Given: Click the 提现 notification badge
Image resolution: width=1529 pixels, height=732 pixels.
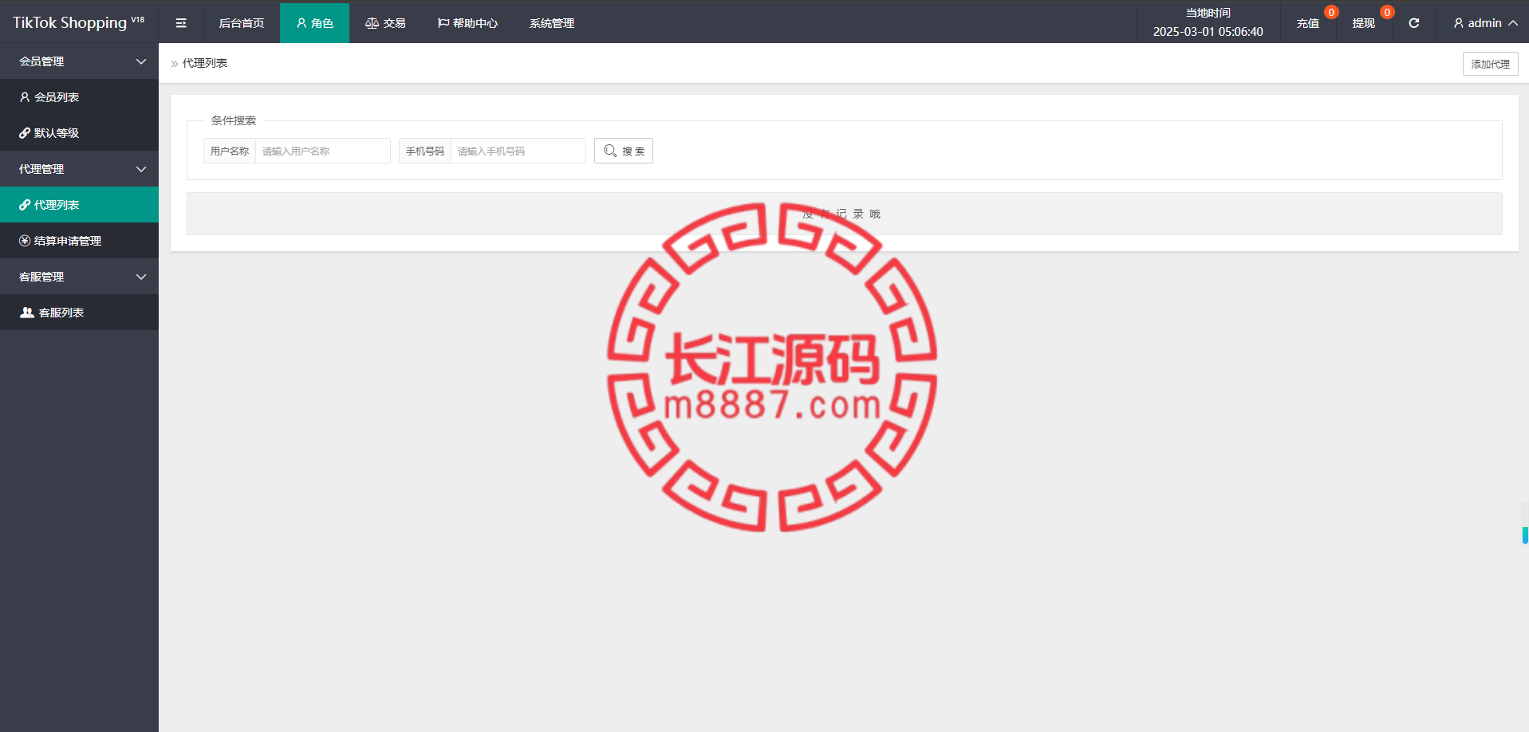Looking at the screenshot, I should point(1387,12).
